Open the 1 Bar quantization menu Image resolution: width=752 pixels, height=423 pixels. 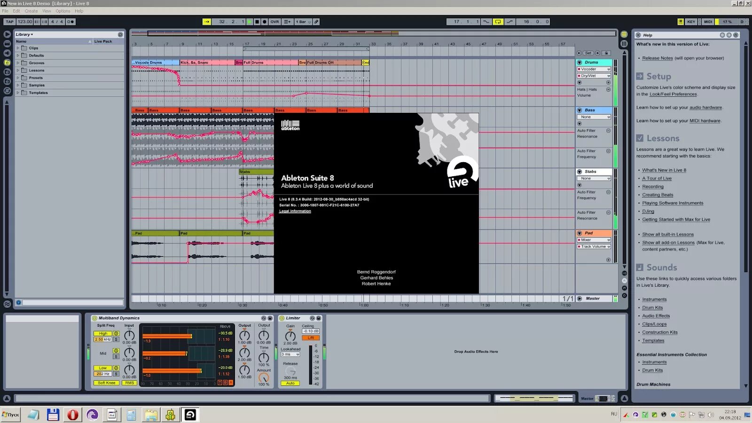point(303,22)
